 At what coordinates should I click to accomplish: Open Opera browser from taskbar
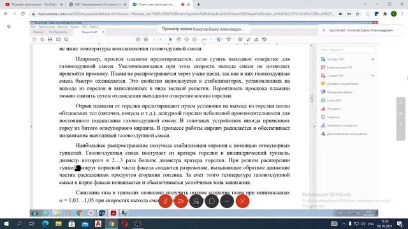click(x=125, y=223)
